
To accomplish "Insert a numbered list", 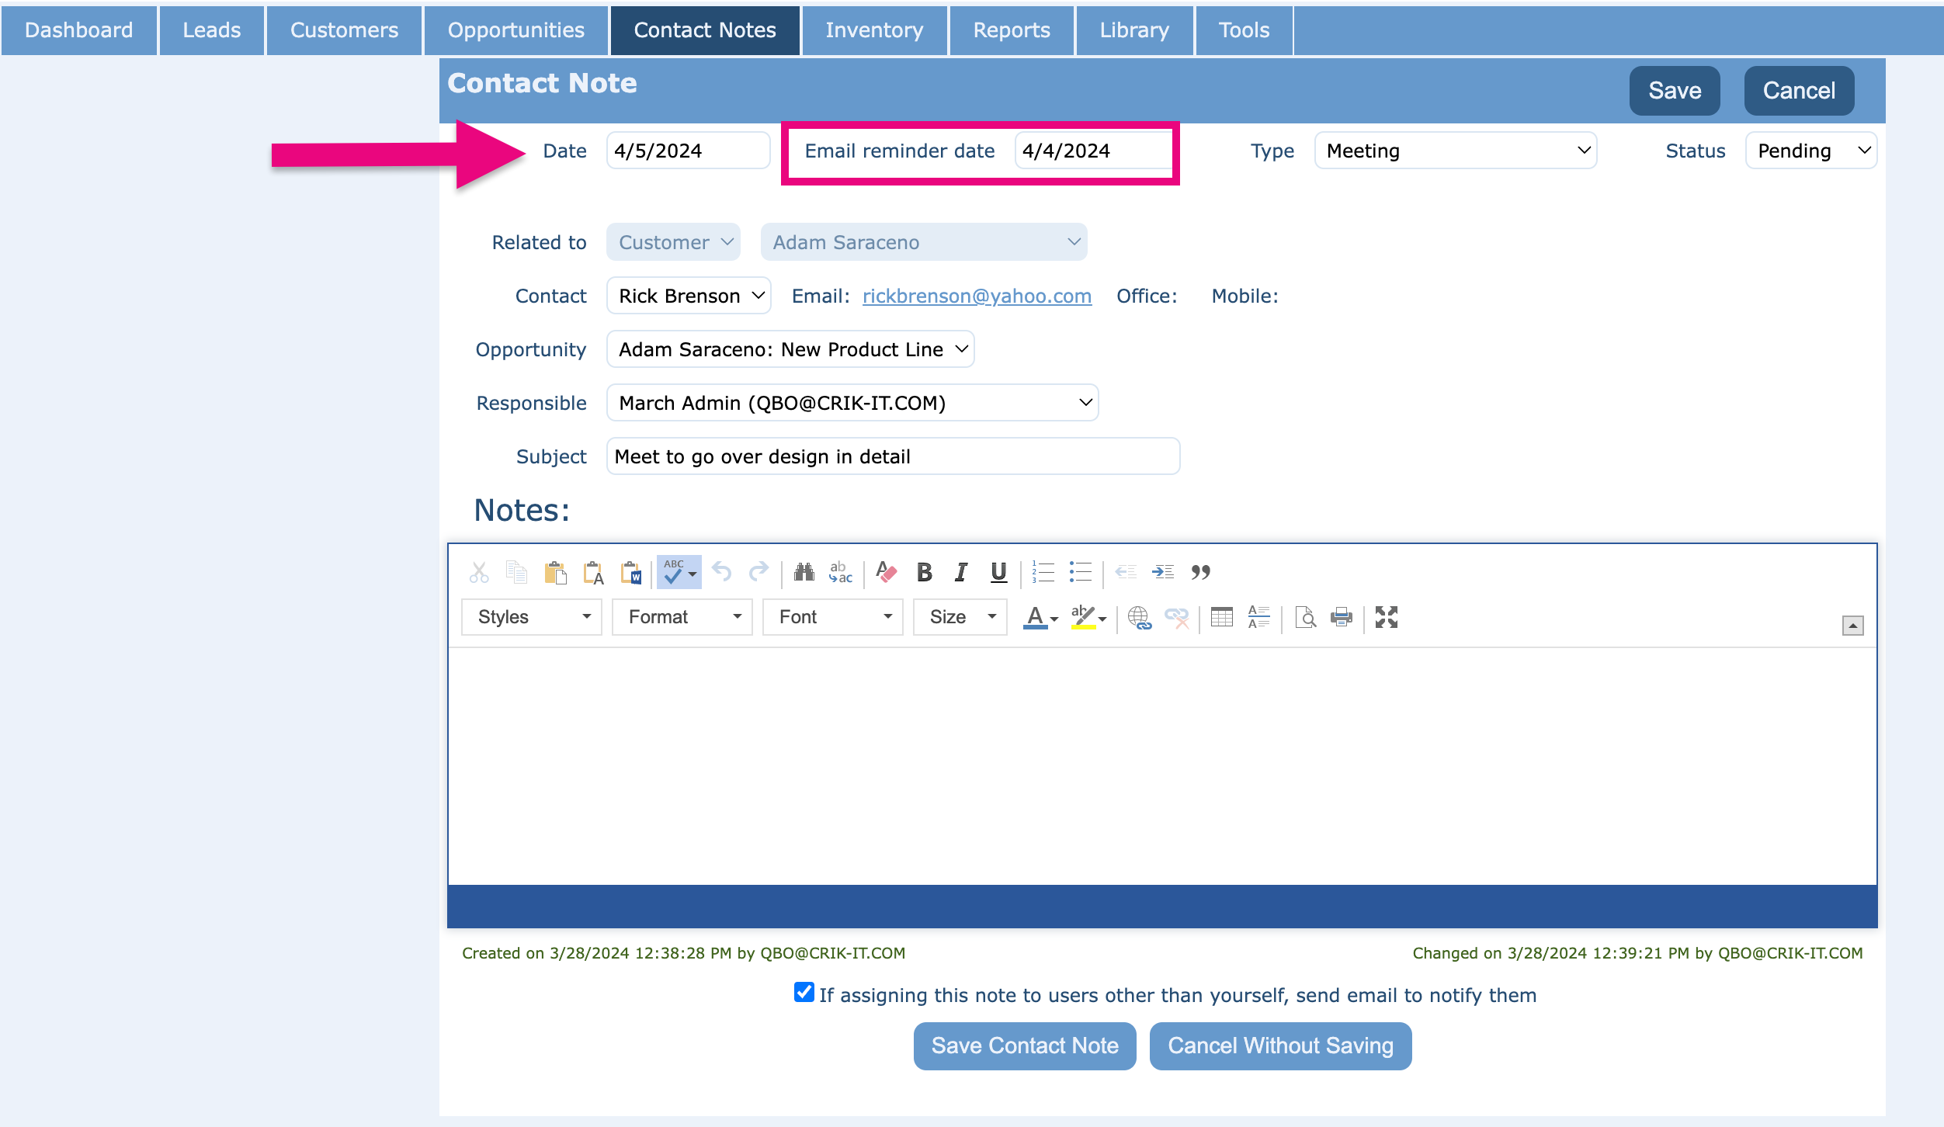I will 1043,573.
